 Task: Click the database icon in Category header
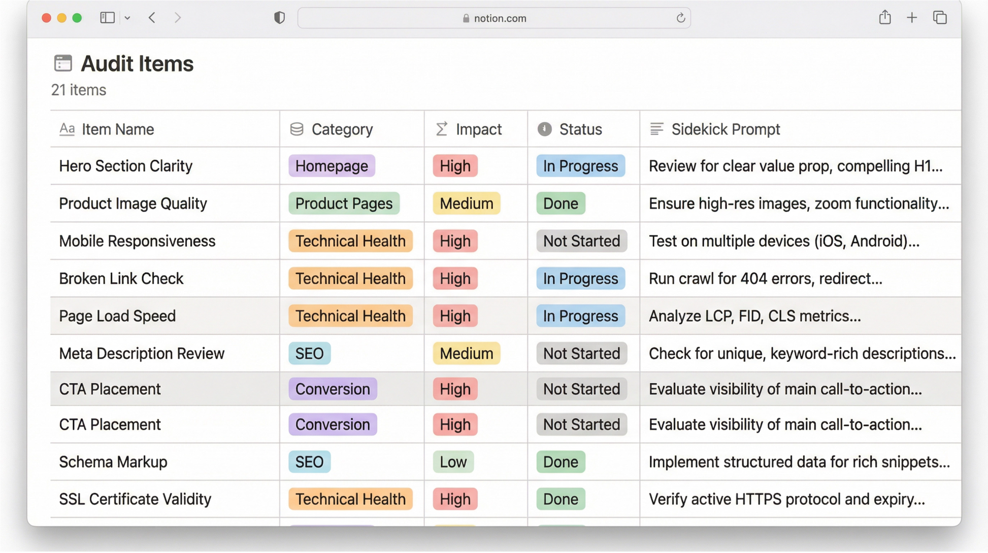[297, 129]
